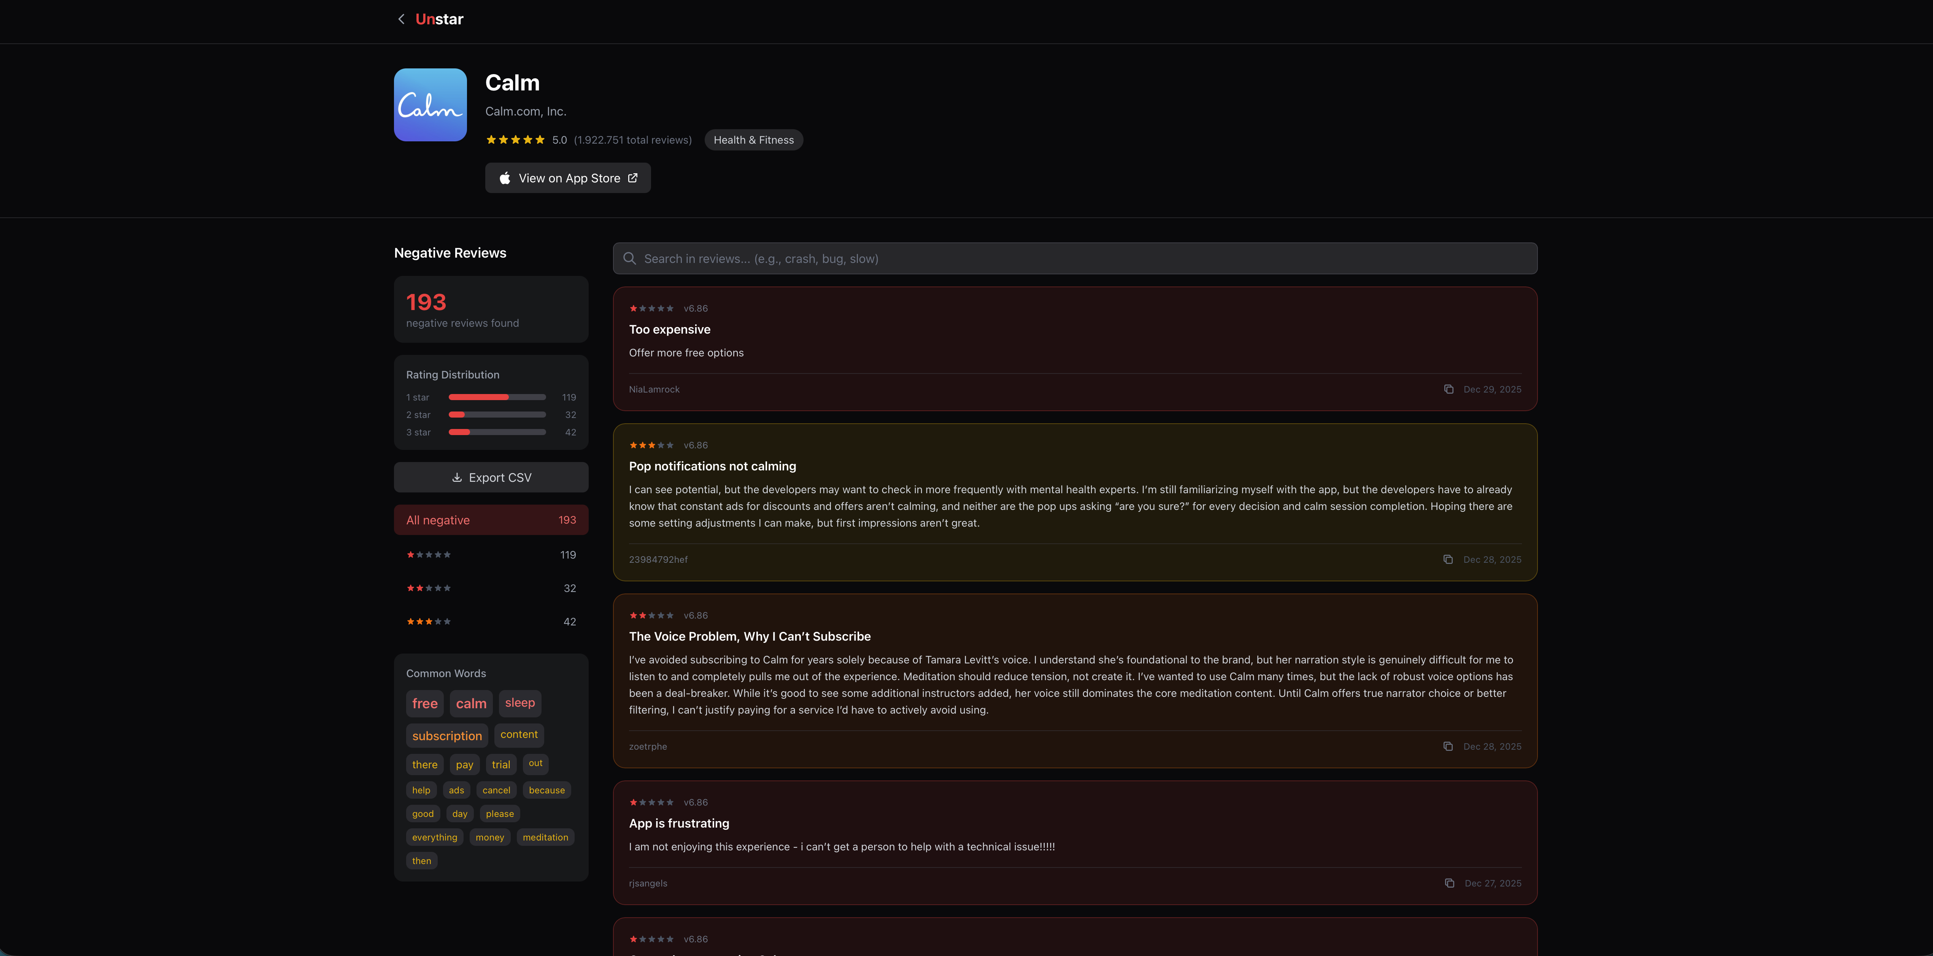The width and height of the screenshot is (1933, 956).
Task: Click View on App Store
Action: [568, 178]
